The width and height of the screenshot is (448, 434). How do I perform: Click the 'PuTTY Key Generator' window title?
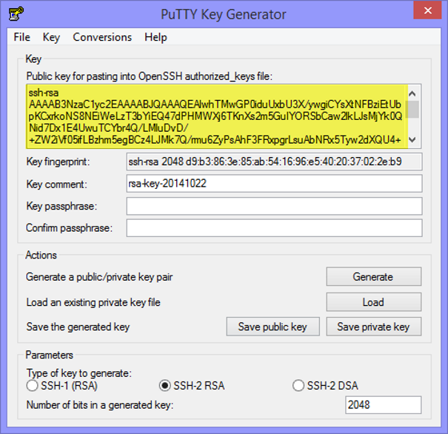pyautogui.click(x=224, y=14)
